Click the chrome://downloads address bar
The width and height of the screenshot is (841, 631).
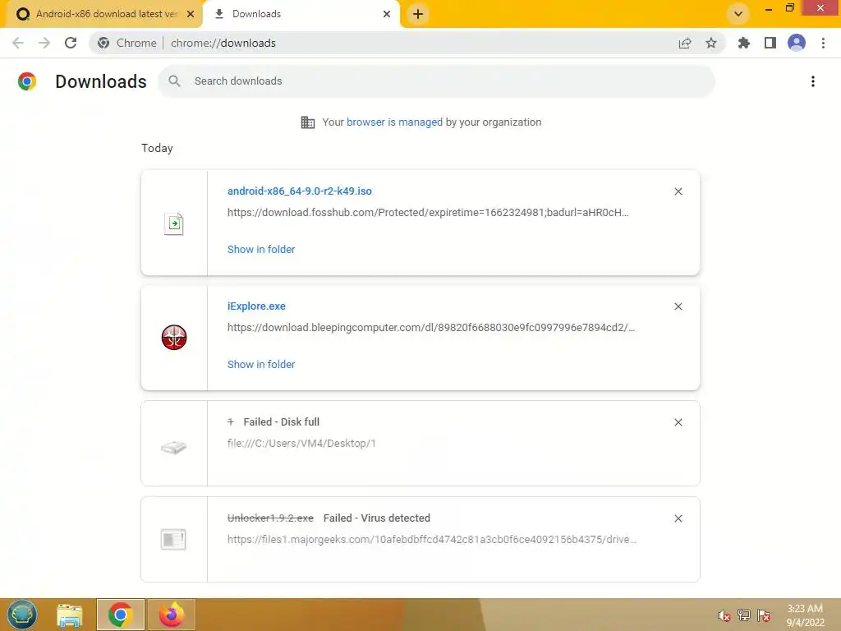pos(223,43)
